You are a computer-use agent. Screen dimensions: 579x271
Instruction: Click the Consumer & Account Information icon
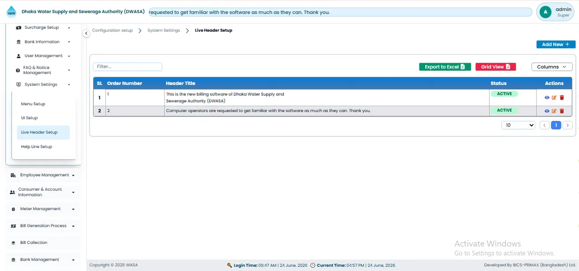pos(12,192)
